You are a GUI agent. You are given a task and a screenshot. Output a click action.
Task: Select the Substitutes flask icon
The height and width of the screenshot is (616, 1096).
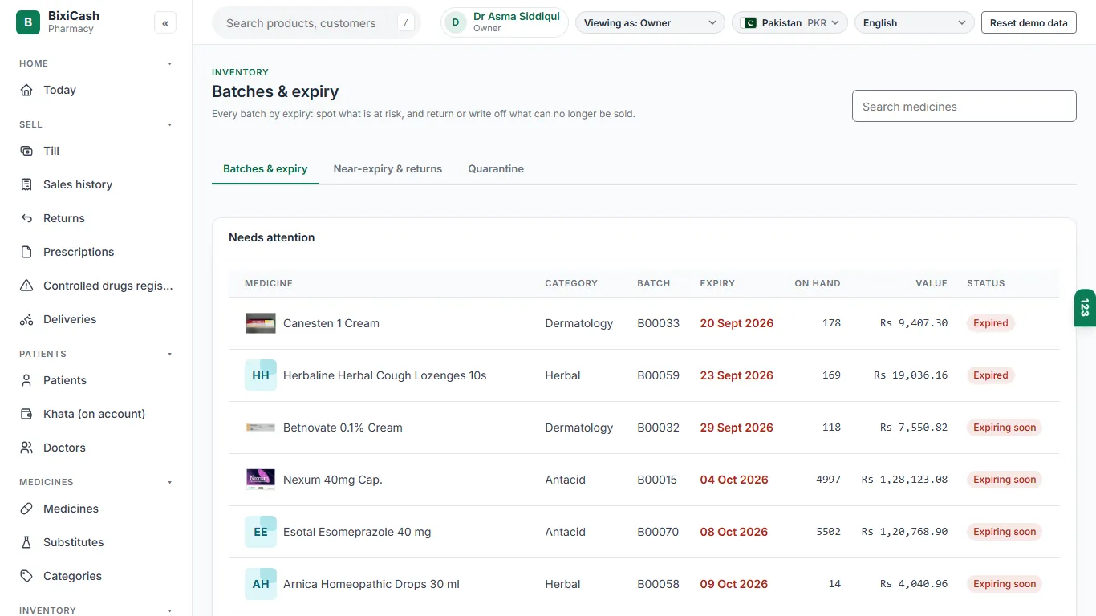[26, 542]
